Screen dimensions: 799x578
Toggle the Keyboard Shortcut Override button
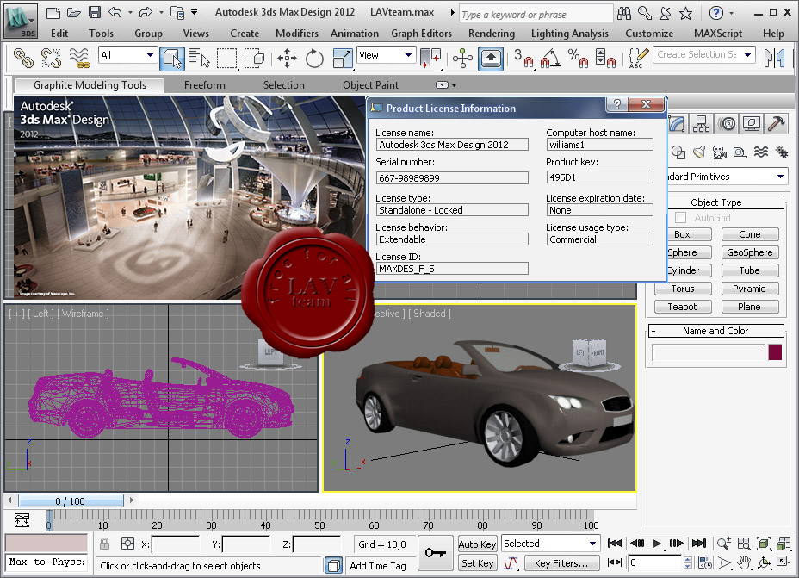491,58
